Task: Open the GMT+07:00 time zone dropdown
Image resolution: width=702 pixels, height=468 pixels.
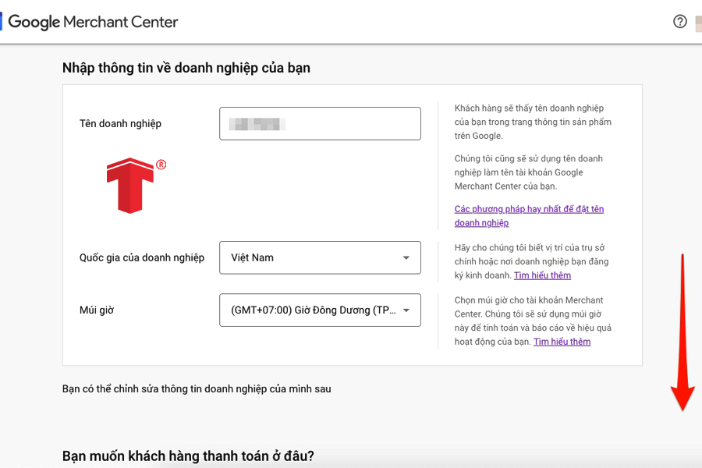Action: point(320,310)
